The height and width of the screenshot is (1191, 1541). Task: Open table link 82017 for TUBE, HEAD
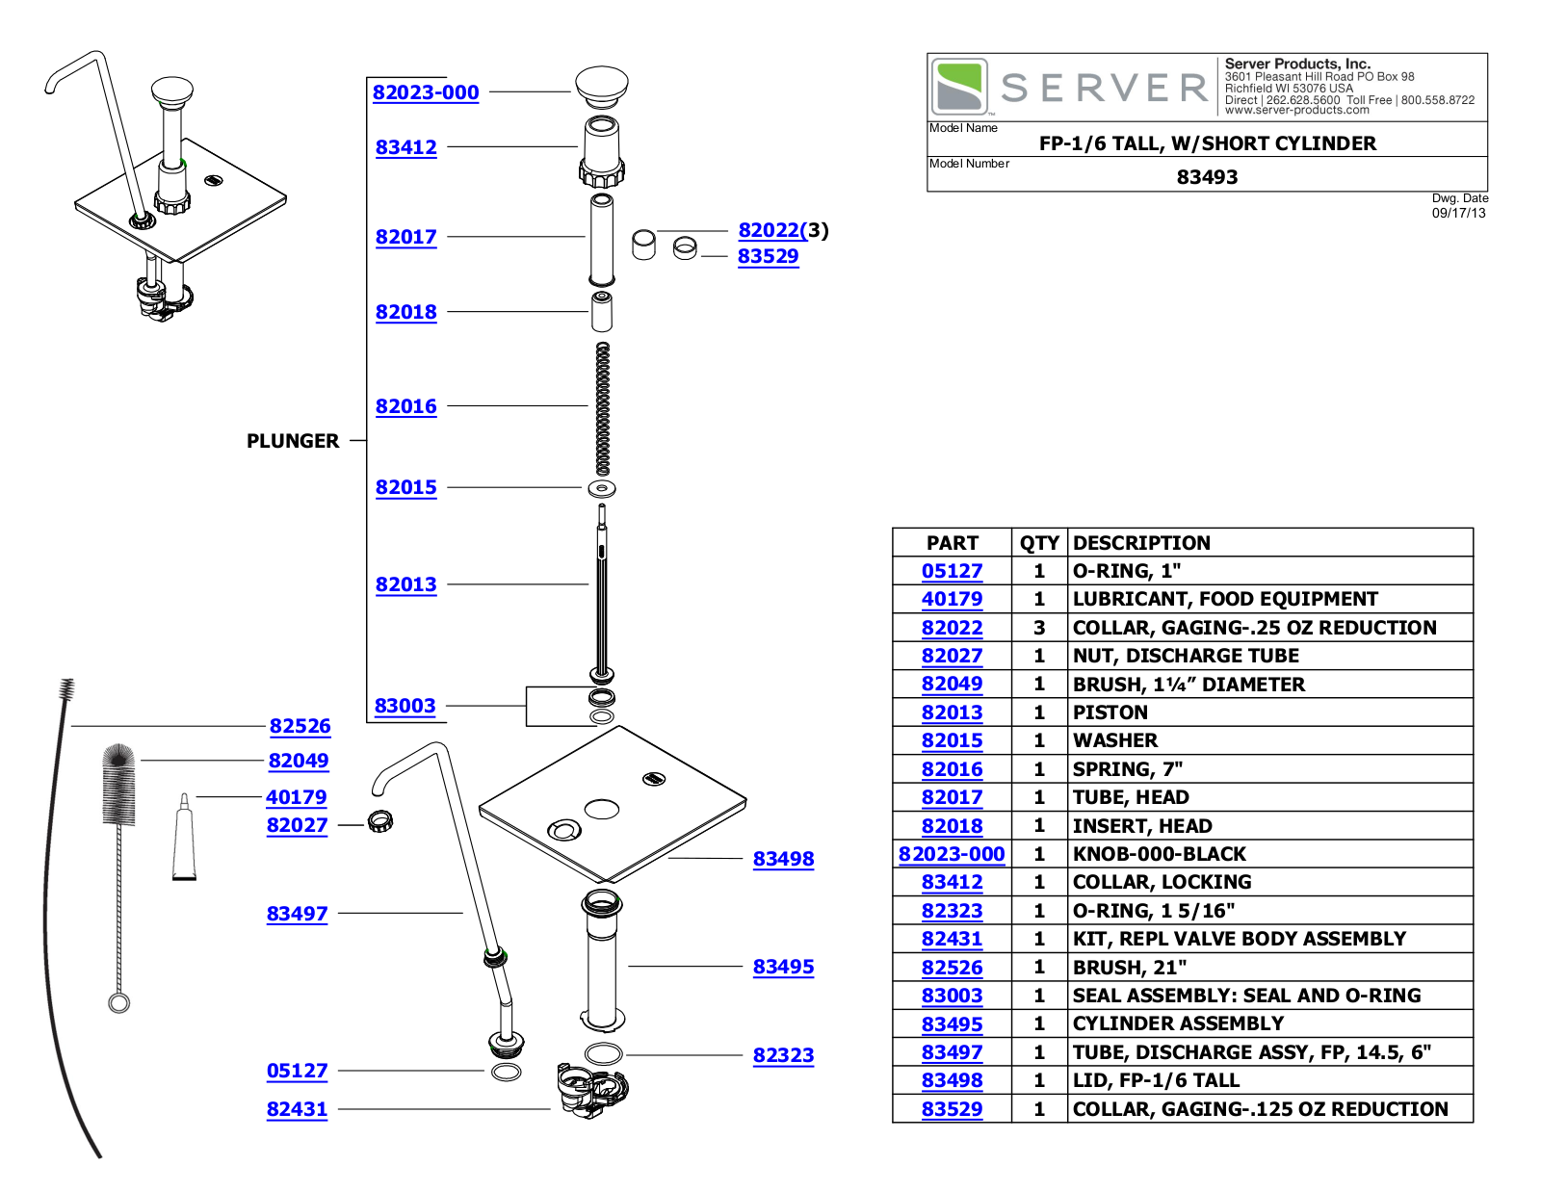953,797
